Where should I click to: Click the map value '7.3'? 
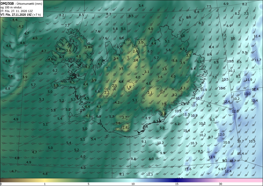click(x=246, y=14)
